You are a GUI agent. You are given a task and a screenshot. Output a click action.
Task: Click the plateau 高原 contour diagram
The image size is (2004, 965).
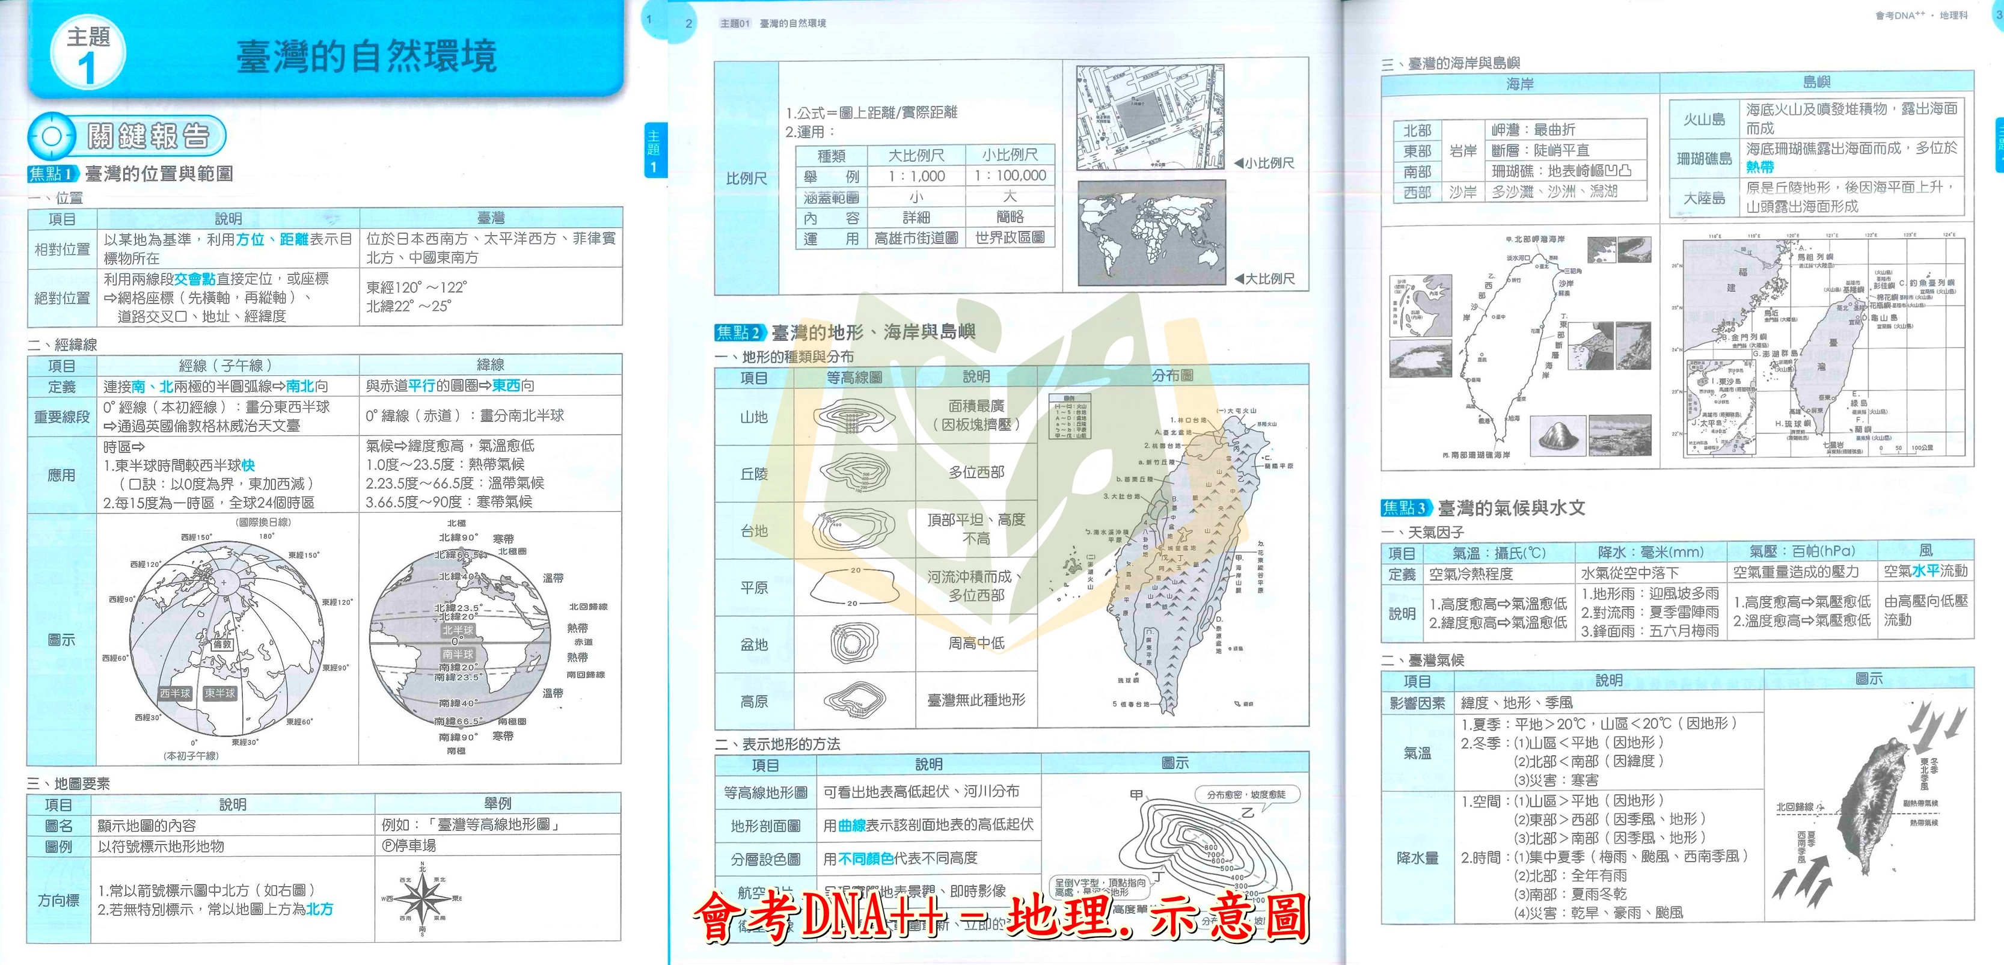tap(854, 700)
